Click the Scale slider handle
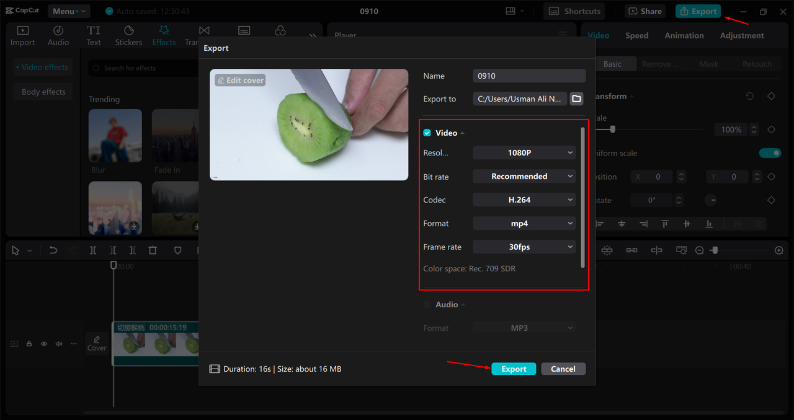This screenshot has width=794, height=420. [613, 129]
